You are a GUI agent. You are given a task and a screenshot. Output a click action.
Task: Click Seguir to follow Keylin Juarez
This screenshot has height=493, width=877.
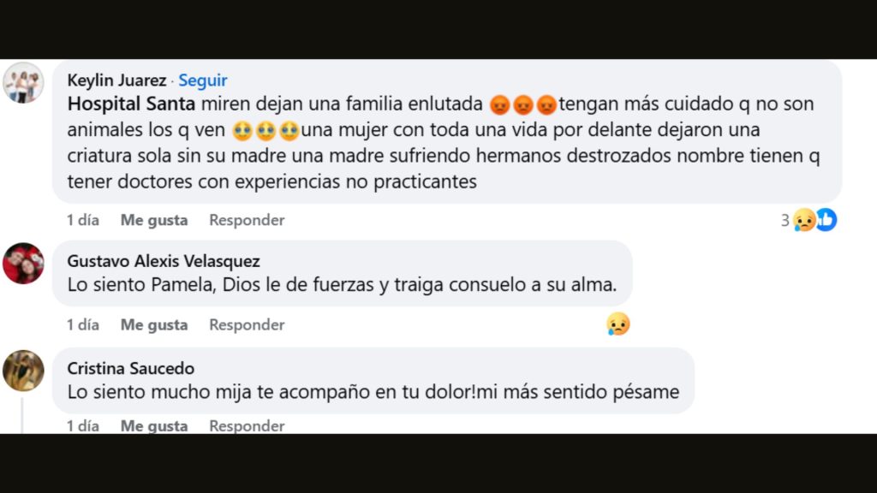(x=203, y=80)
